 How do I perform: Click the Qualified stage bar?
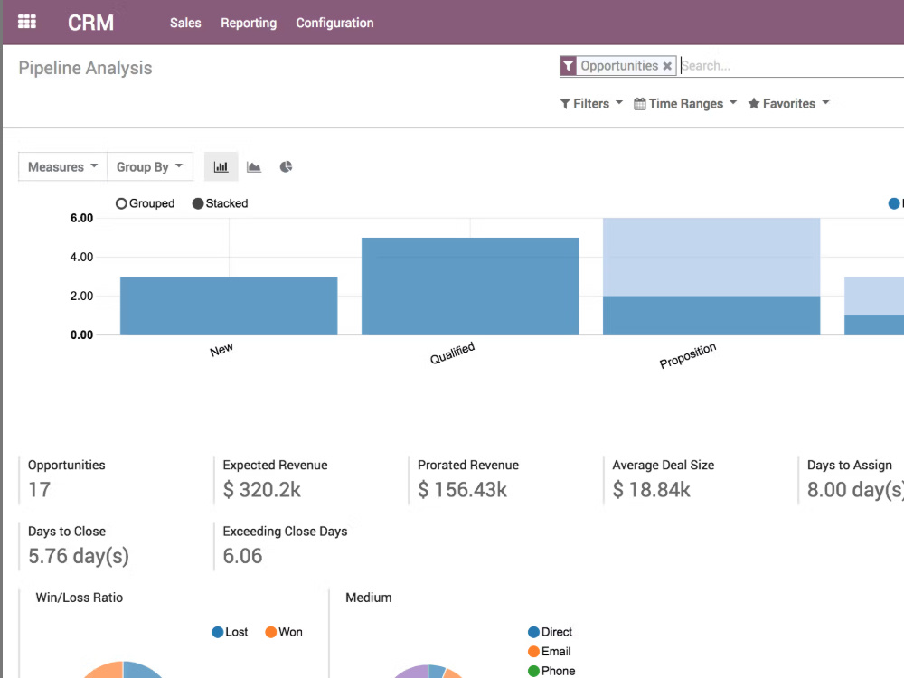470,286
